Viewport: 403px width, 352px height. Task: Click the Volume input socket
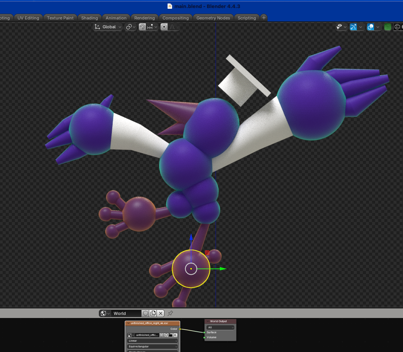[204, 337]
